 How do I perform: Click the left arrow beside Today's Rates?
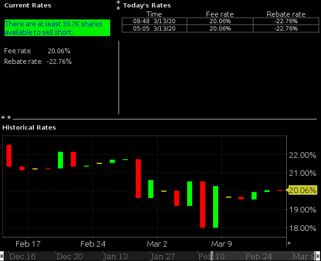coord(118,2)
